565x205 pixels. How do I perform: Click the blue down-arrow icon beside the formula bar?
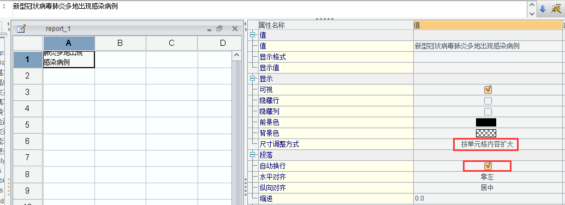click(543, 9)
